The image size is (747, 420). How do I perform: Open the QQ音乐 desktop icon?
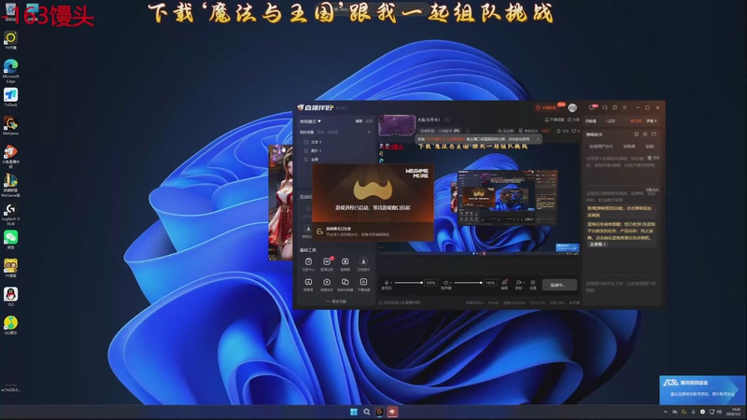pos(10,325)
